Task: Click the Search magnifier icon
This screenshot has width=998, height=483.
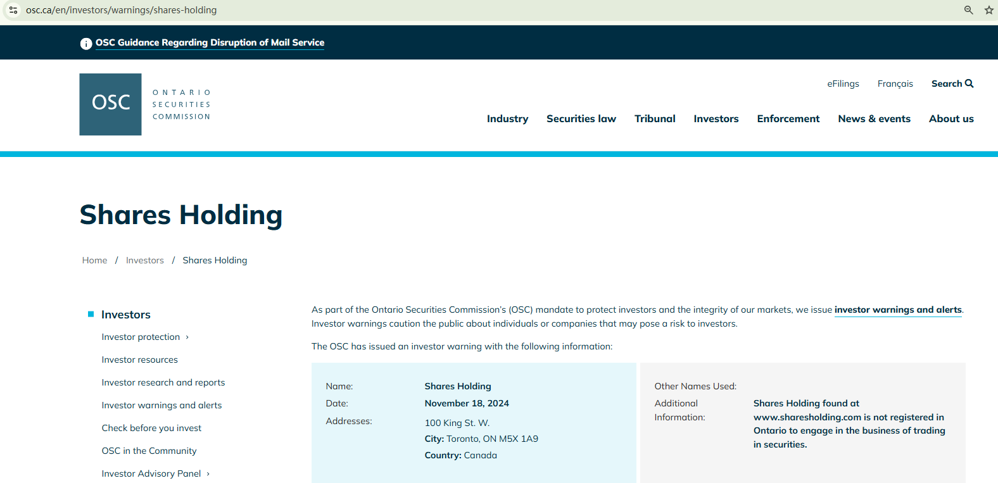Action: (969, 84)
